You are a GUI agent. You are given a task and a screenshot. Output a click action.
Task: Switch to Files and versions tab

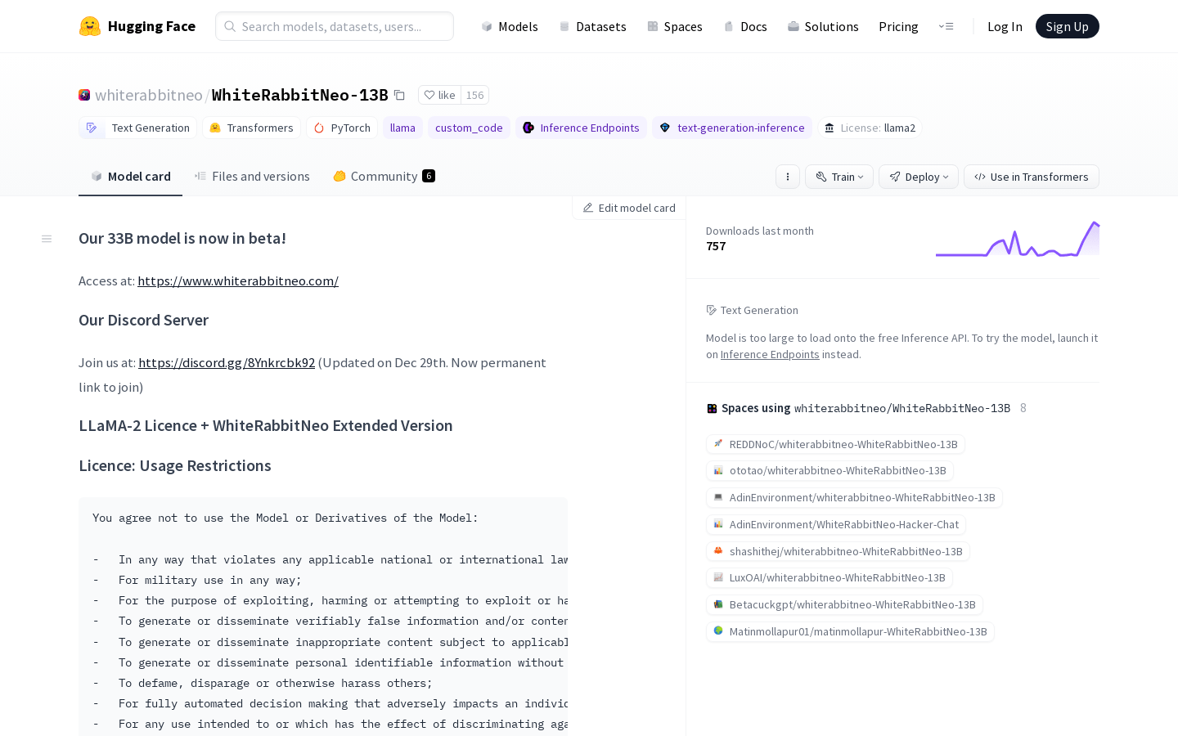click(x=252, y=176)
